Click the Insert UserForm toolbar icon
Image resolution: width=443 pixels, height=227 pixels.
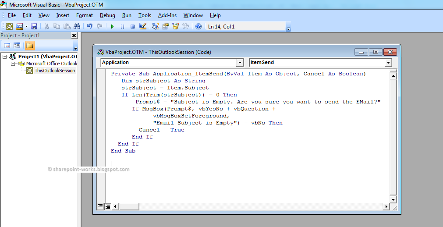(x=19, y=26)
